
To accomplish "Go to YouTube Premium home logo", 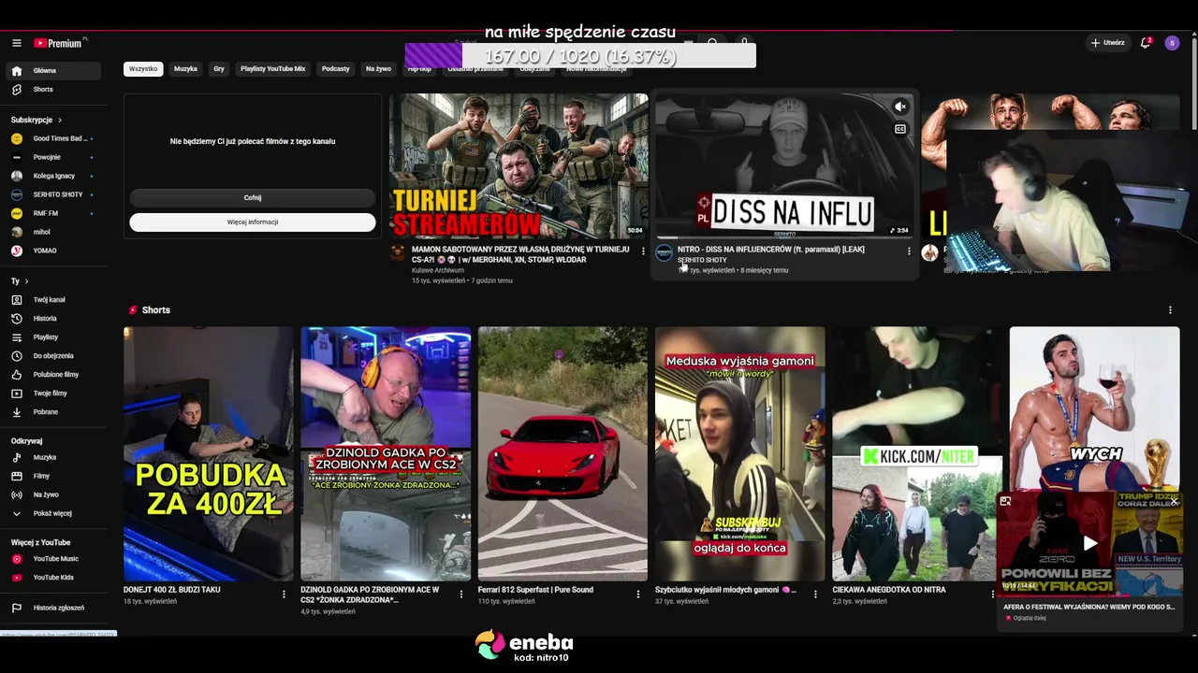I will (x=60, y=43).
